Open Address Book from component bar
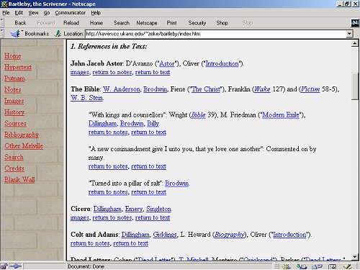Screen dimensions: 360x270 pos(333,266)
